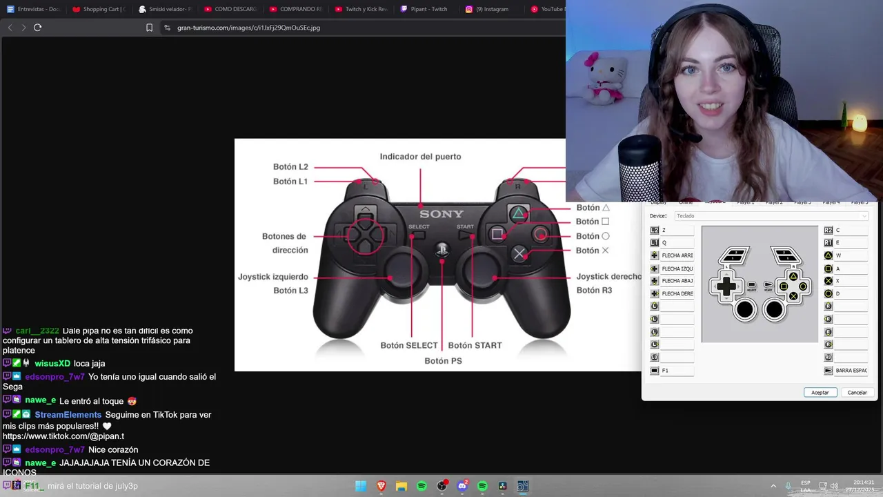This screenshot has width=883, height=497.
Task: Open the tiktok.com/@pipan.t link in chat
Action: pyautogui.click(x=63, y=436)
